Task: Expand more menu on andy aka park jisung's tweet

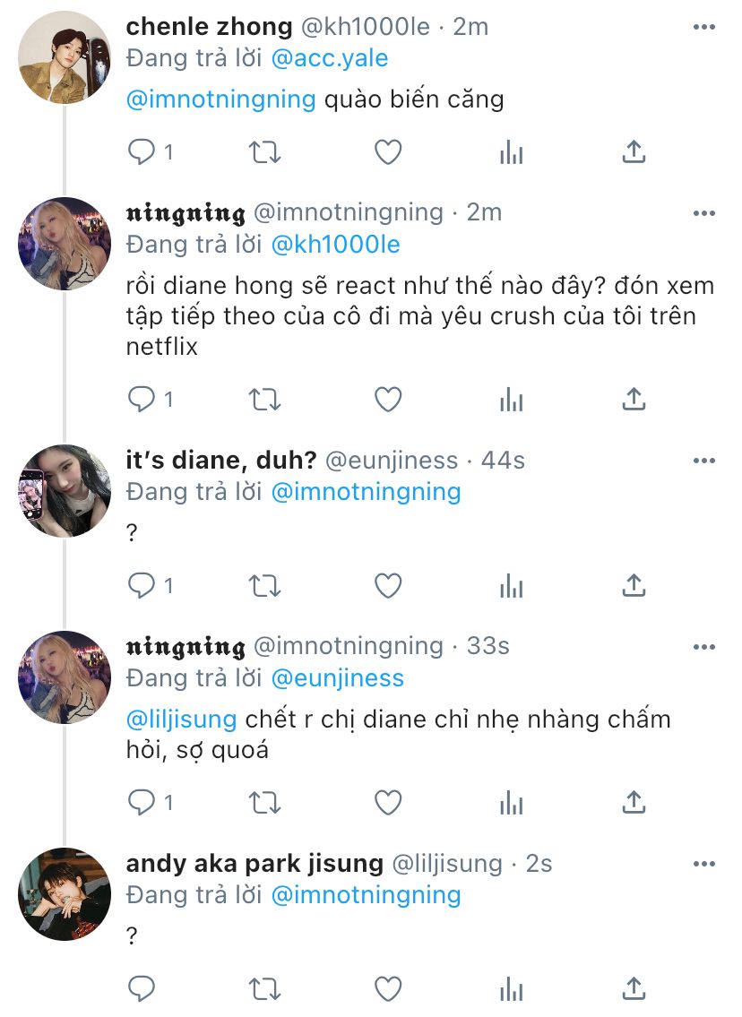Action: coord(704,864)
